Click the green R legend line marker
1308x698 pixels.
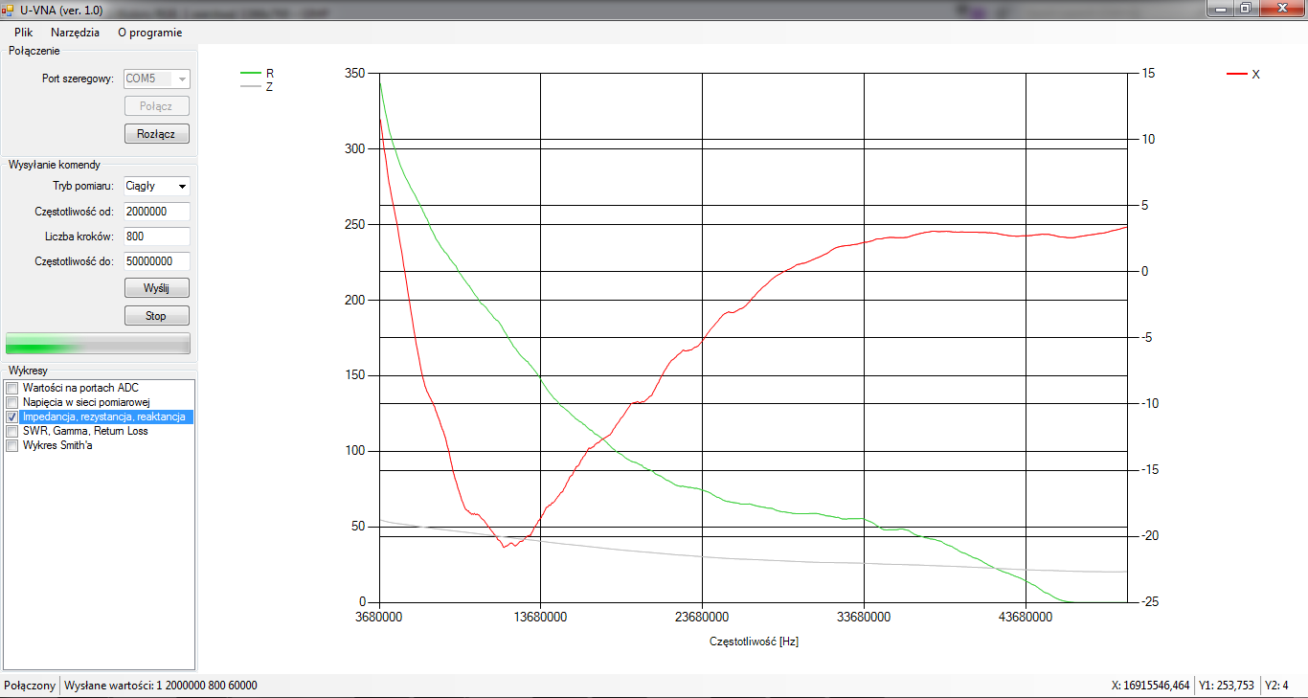pos(250,73)
